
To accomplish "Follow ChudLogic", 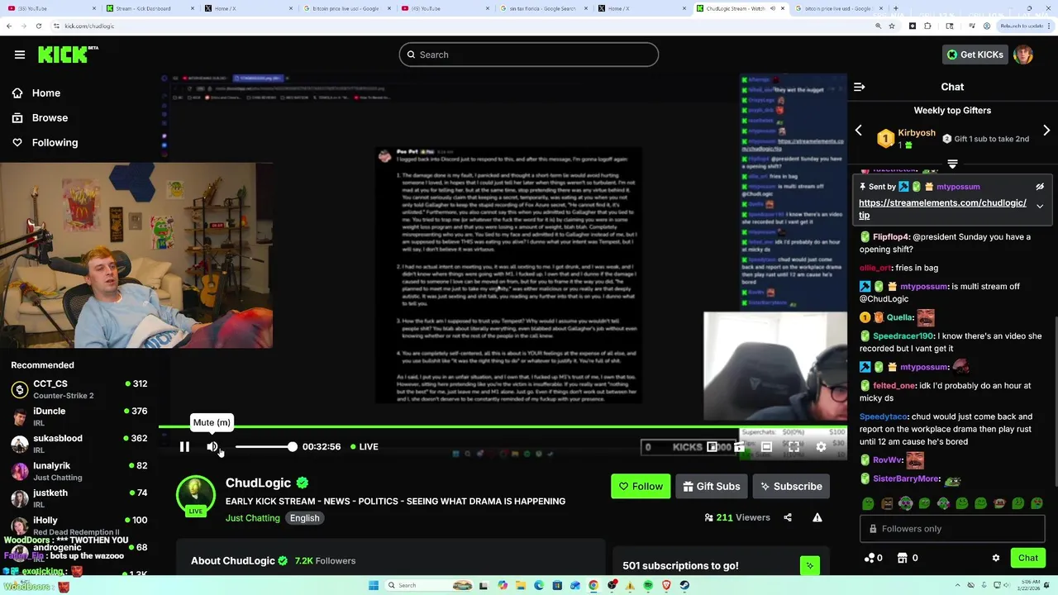I will point(641,487).
